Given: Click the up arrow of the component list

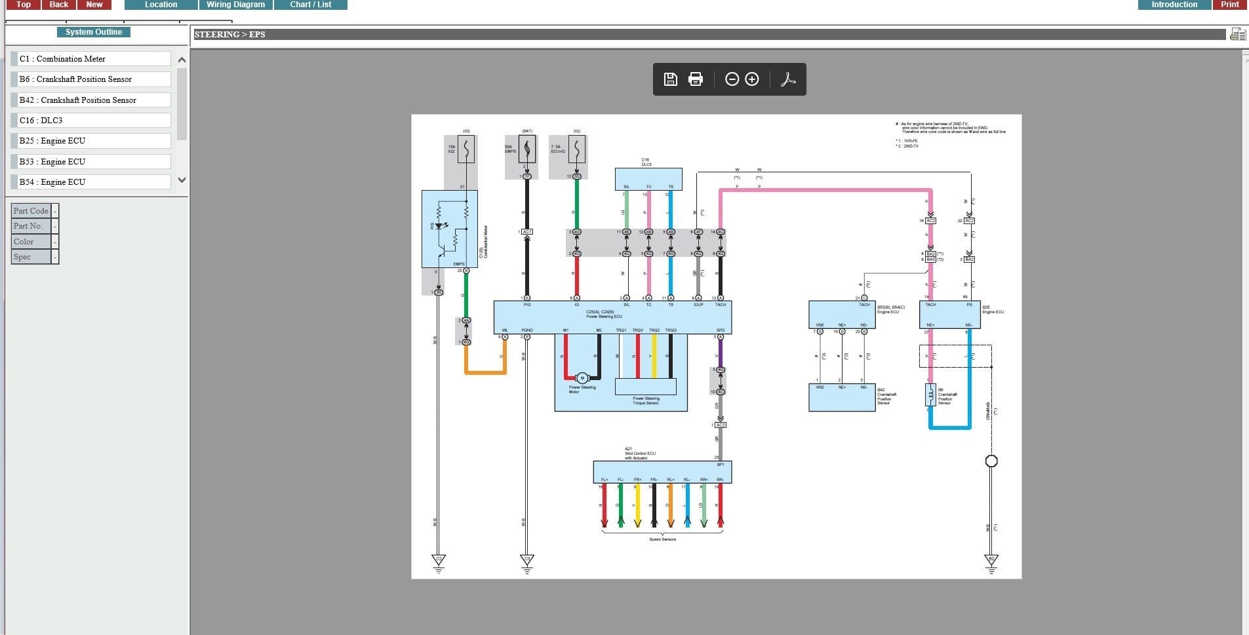Looking at the screenshot, I should pyautogui.click(x=182, y=60).
